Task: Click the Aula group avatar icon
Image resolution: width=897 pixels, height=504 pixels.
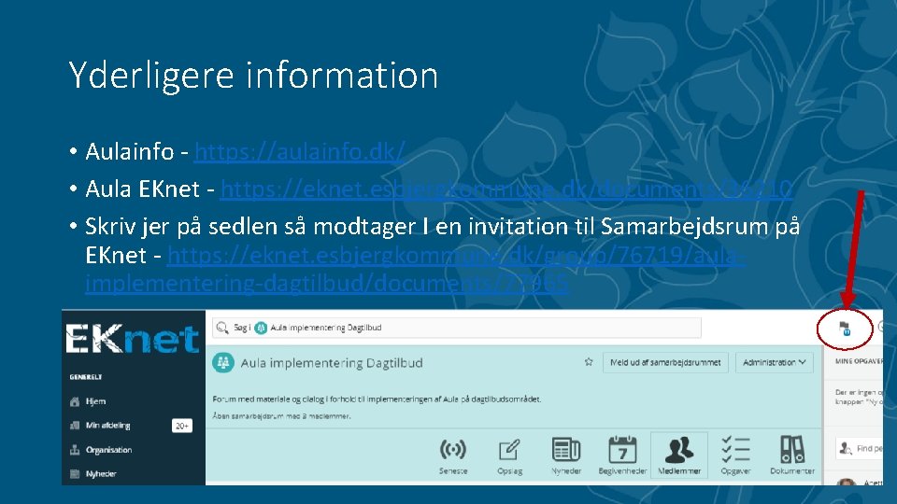Action: coord(223,362)
